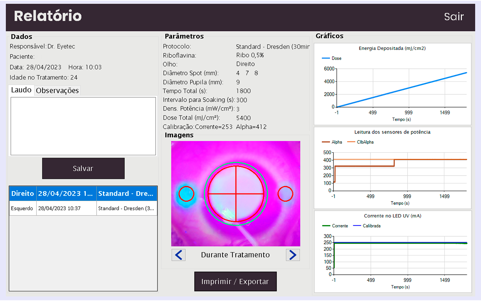The width and height of the screenshot is (481, 301).
Task: Show next image with right arrow
Action: [293, 255]
